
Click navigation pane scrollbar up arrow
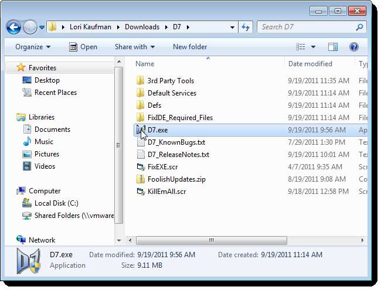click(119, 62)
